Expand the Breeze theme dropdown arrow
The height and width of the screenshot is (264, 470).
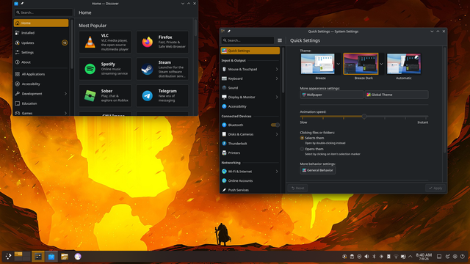click(x=338, y=64)
